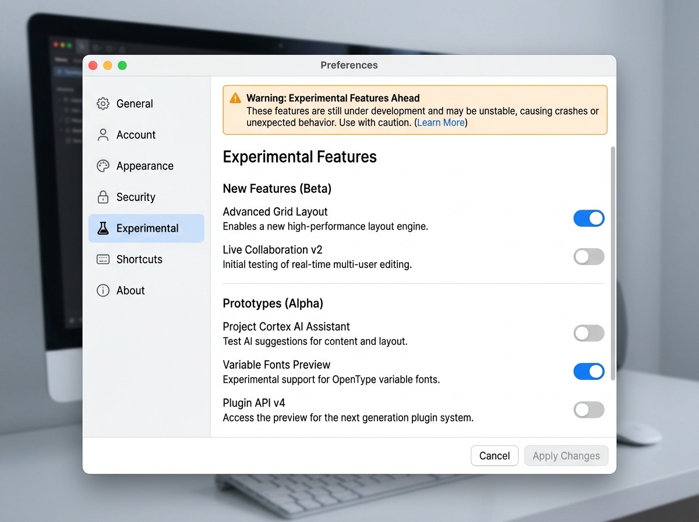Click the green zoom window button

(122, 65)
